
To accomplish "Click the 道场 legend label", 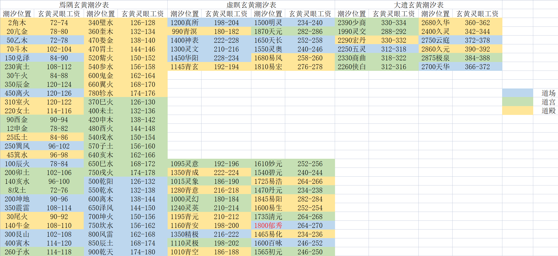I will coord(548,93).
